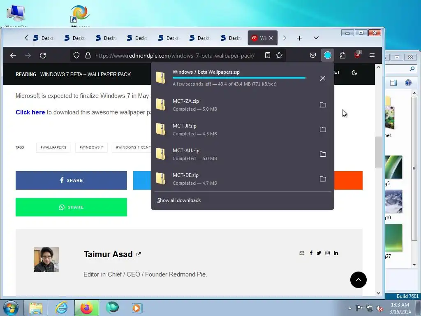Click search magnifier in Explorer window

(412, 69)
